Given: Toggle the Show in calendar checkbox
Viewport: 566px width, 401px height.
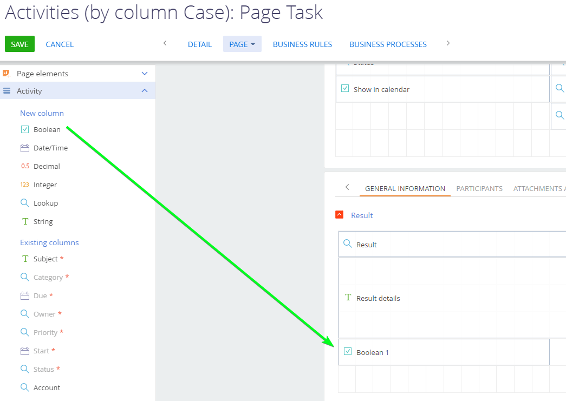Looking at the screenshot, I should pos(346,89).
